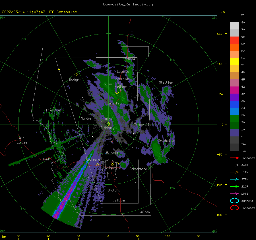Click the yellow diamond marker below Cochrane
Image resolution: width=256 pixels, height=240 pixels.
[97, 165]
